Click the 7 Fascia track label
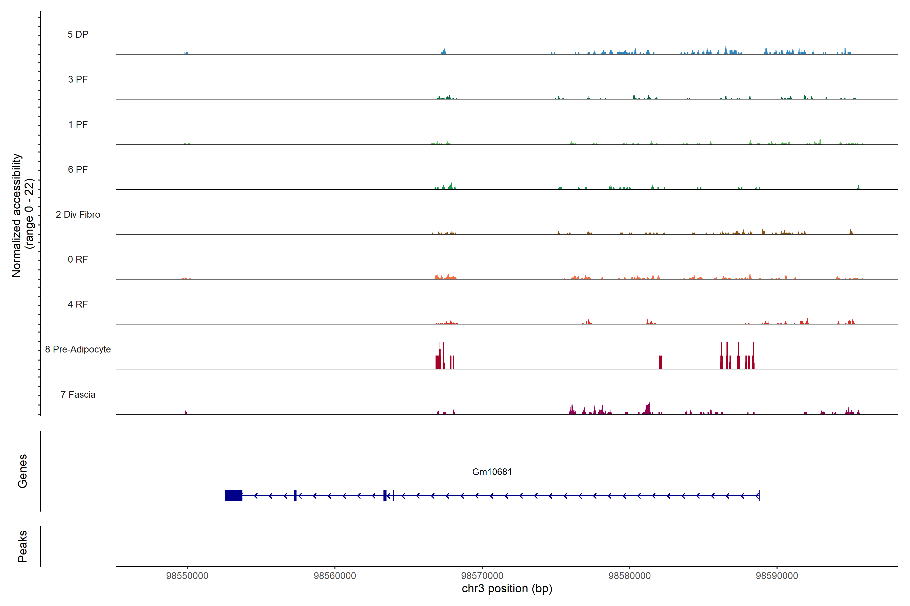 [78, 395]
